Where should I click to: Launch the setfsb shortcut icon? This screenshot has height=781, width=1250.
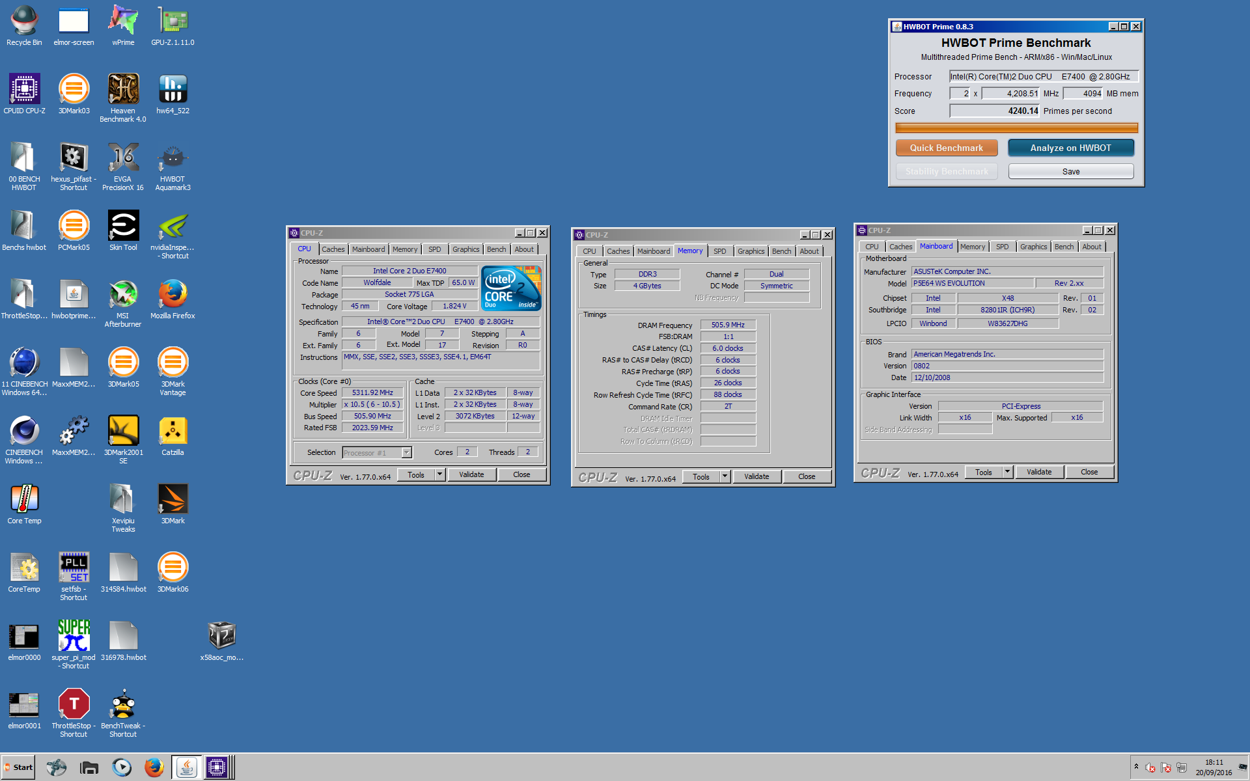pyautogui.click(x=74, y=577)
